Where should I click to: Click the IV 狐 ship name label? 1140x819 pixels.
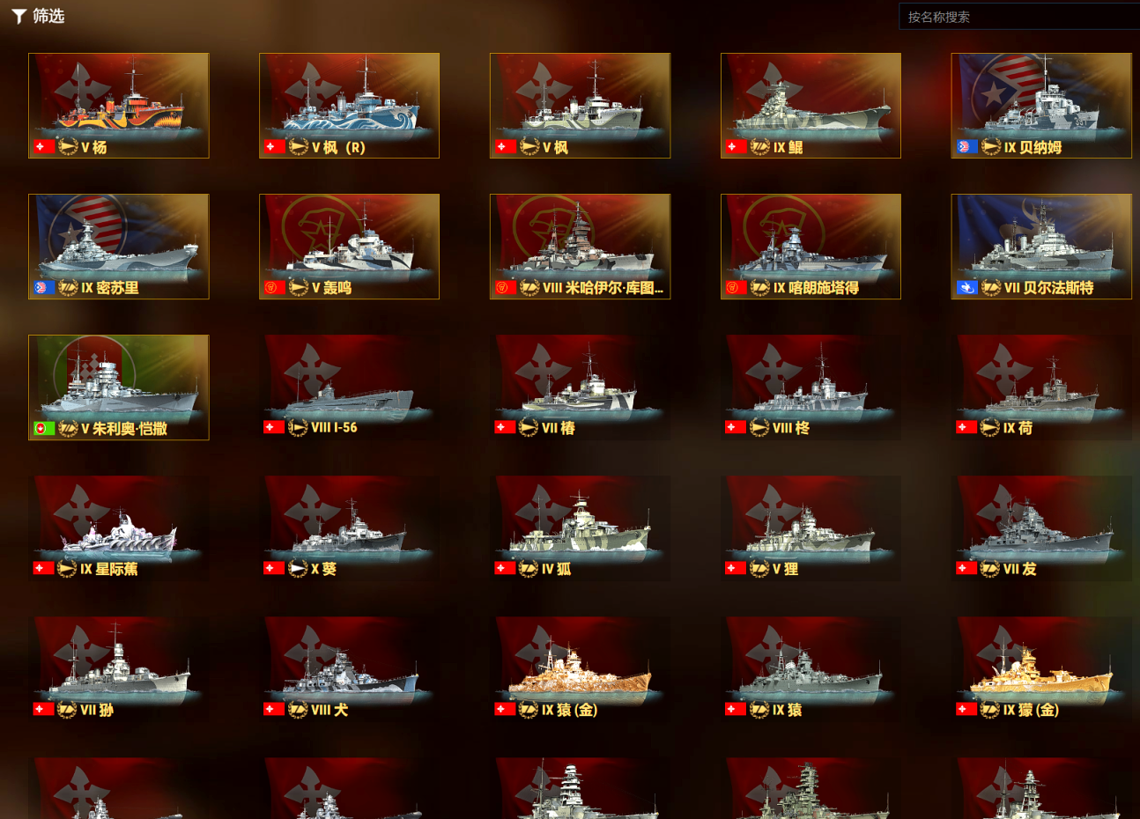556,569
